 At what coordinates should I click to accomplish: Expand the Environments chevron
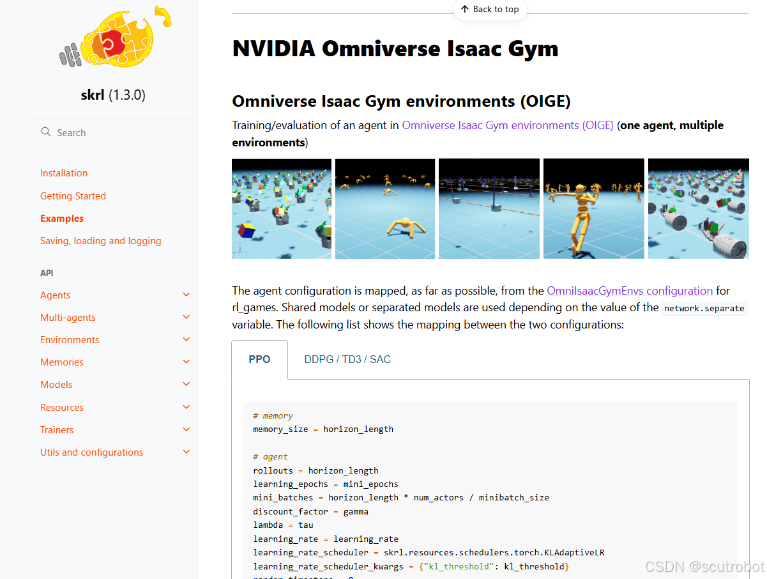[186, 339]
